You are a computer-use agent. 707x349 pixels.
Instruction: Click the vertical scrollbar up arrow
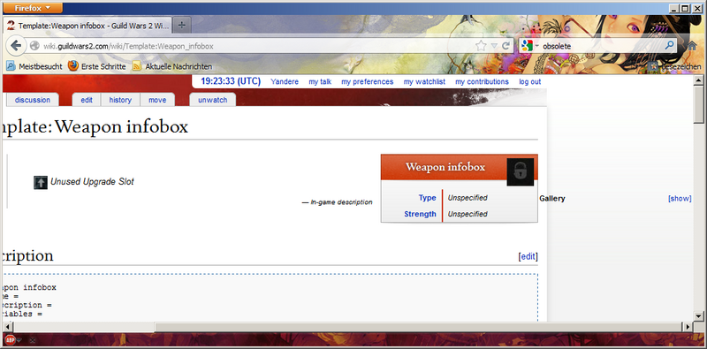point(698,80)
